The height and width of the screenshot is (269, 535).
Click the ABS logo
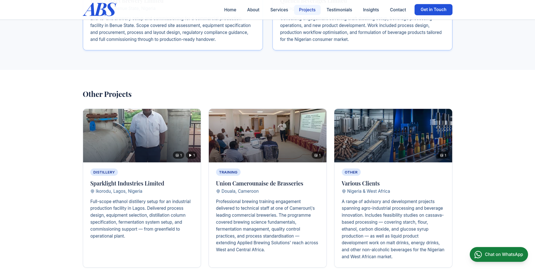[x=100, y=10]
